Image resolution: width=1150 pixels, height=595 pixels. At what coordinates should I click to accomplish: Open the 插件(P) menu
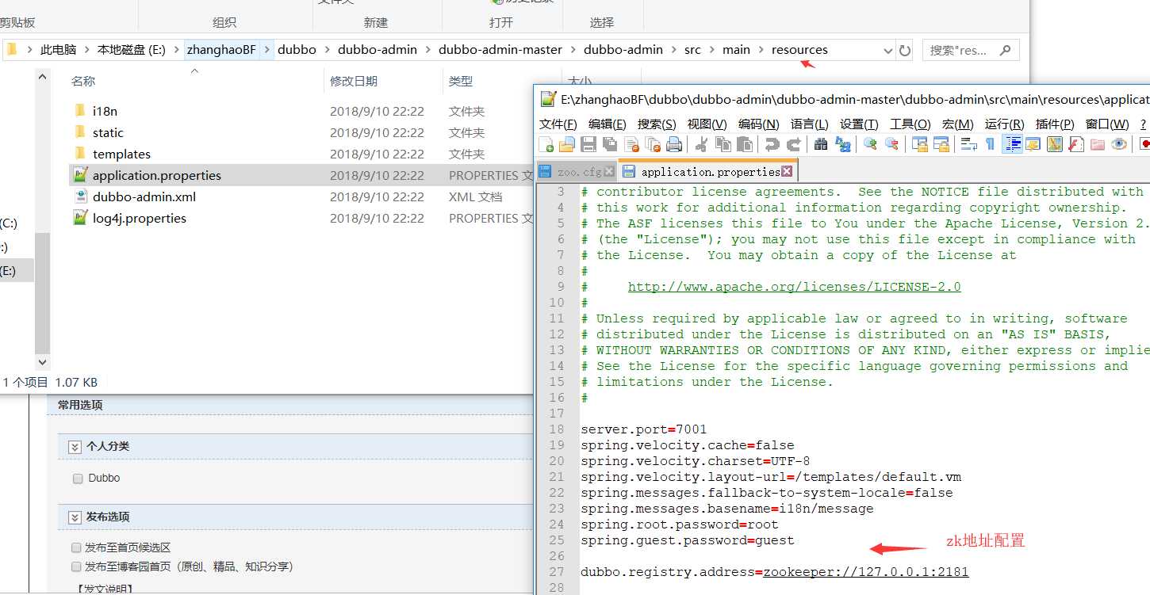[x=1055, y=124]
